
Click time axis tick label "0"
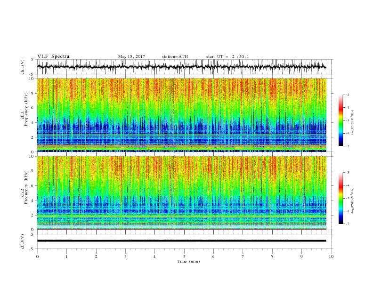pyautogui.click(x=37, y=256)
